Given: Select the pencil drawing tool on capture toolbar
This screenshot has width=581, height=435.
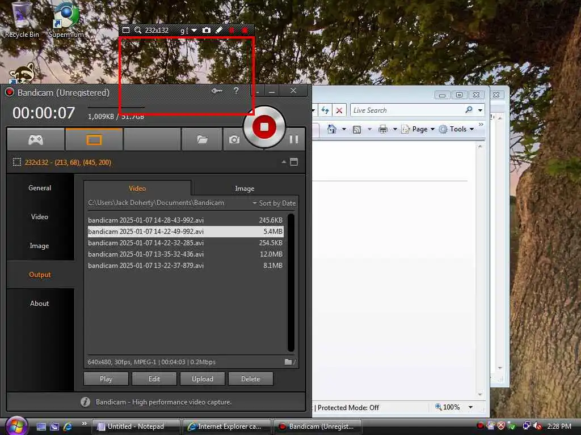Looking at the screenshot, I should 219,30.
